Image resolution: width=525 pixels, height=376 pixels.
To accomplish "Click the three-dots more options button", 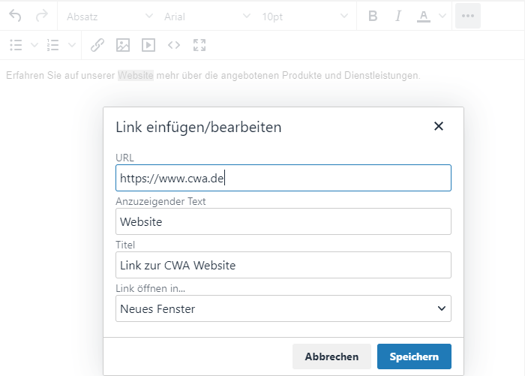I will coord(468,16).
